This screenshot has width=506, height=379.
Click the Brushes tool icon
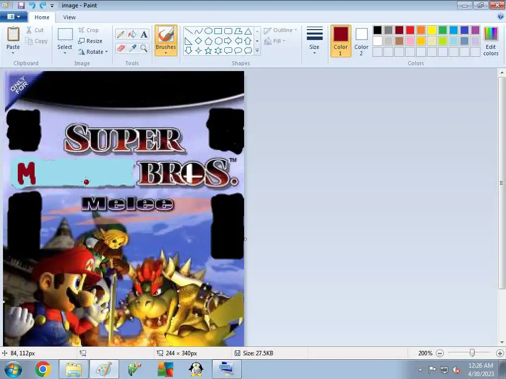click(166, 35)
